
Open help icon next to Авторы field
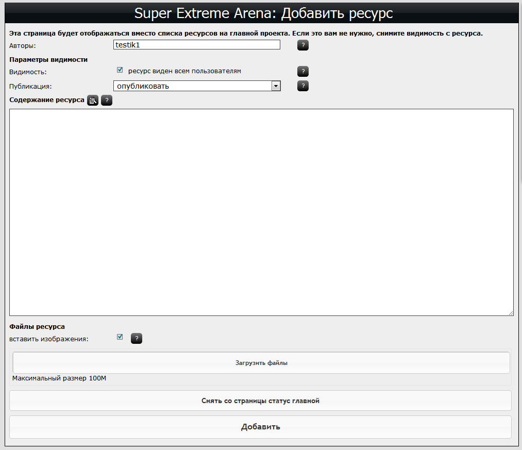tap(302, 45)
